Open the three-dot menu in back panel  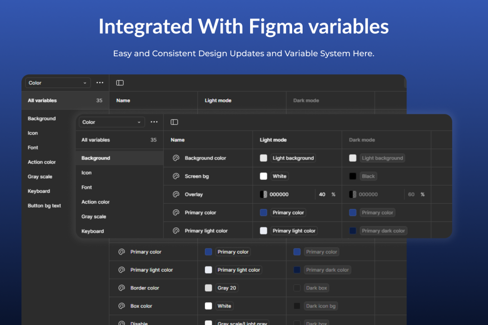100,83
